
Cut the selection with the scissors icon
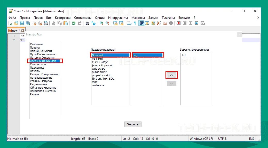click(54, 23)
